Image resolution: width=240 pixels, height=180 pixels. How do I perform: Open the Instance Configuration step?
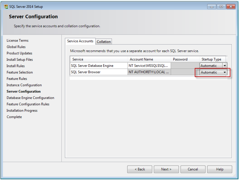24,85
